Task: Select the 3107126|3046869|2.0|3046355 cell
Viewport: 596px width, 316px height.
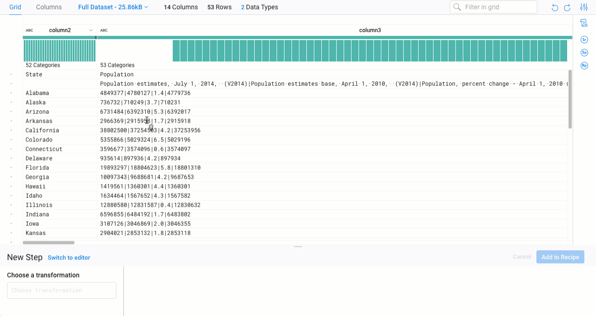Action: pyautogui.click(x=332, y=223)
